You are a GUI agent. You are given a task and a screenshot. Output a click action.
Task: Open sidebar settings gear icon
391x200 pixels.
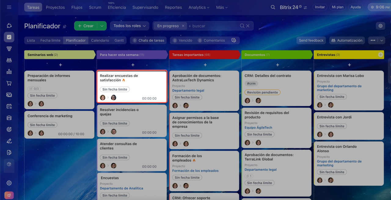(x=9, y=183)
